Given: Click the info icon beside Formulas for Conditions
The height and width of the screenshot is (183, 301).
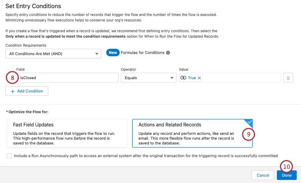Looking at the screenshot, I should click(x=168, y=53).
